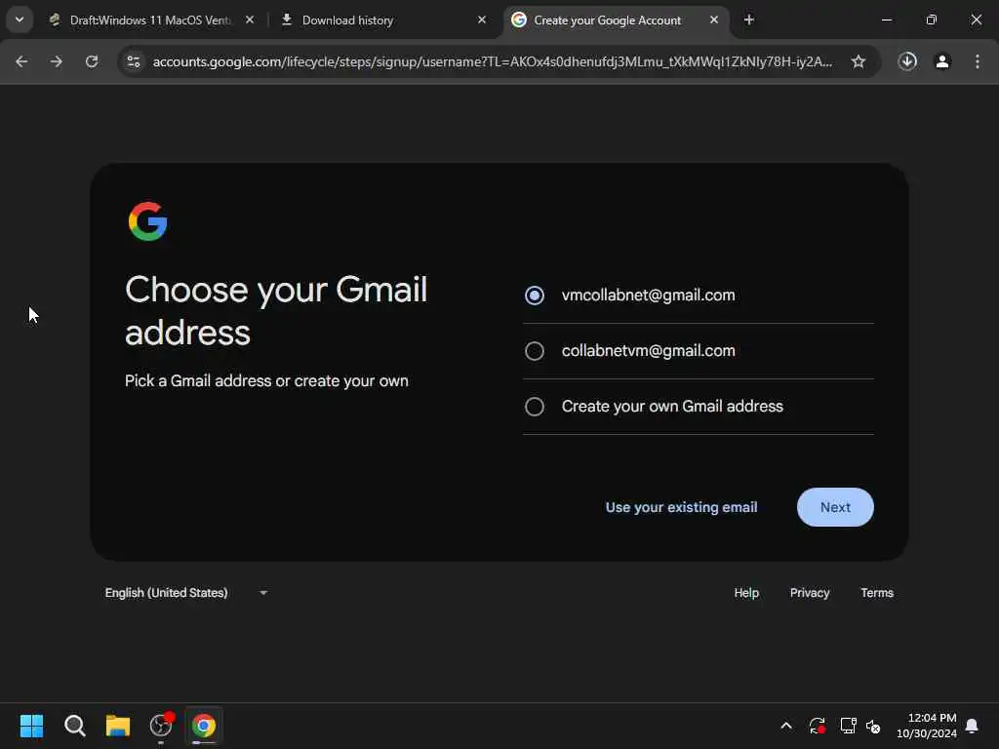Open the Windows Start menu

(31, 726)
